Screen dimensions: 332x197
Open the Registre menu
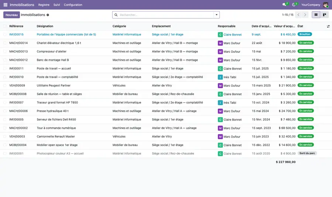[44, 5]
